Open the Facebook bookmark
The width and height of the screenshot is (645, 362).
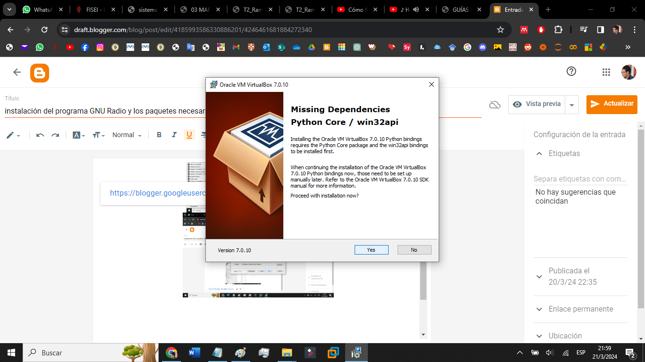tap(85, 47)
